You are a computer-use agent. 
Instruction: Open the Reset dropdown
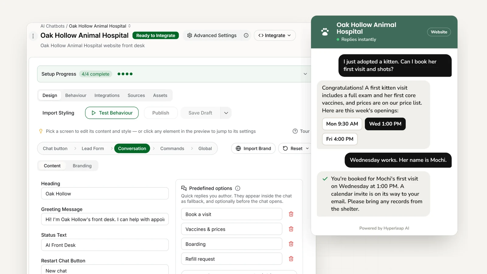pos(296,148)
